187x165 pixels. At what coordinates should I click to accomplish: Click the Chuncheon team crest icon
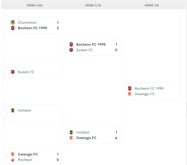(13, 23)
